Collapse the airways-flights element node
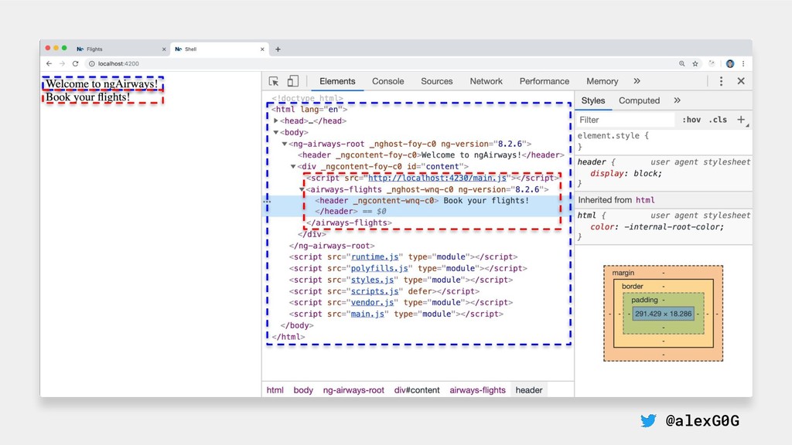 coord(302,189)
